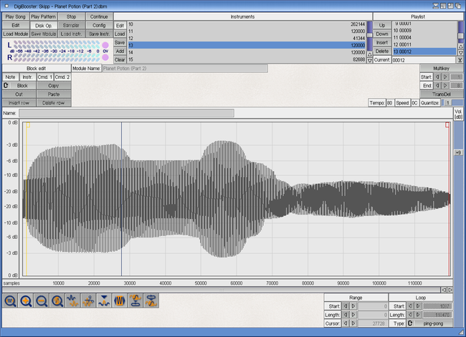Click the last loop waveform icon
Image resolution: width=466 pixels, height=337 pixels.
coord(151,301)
